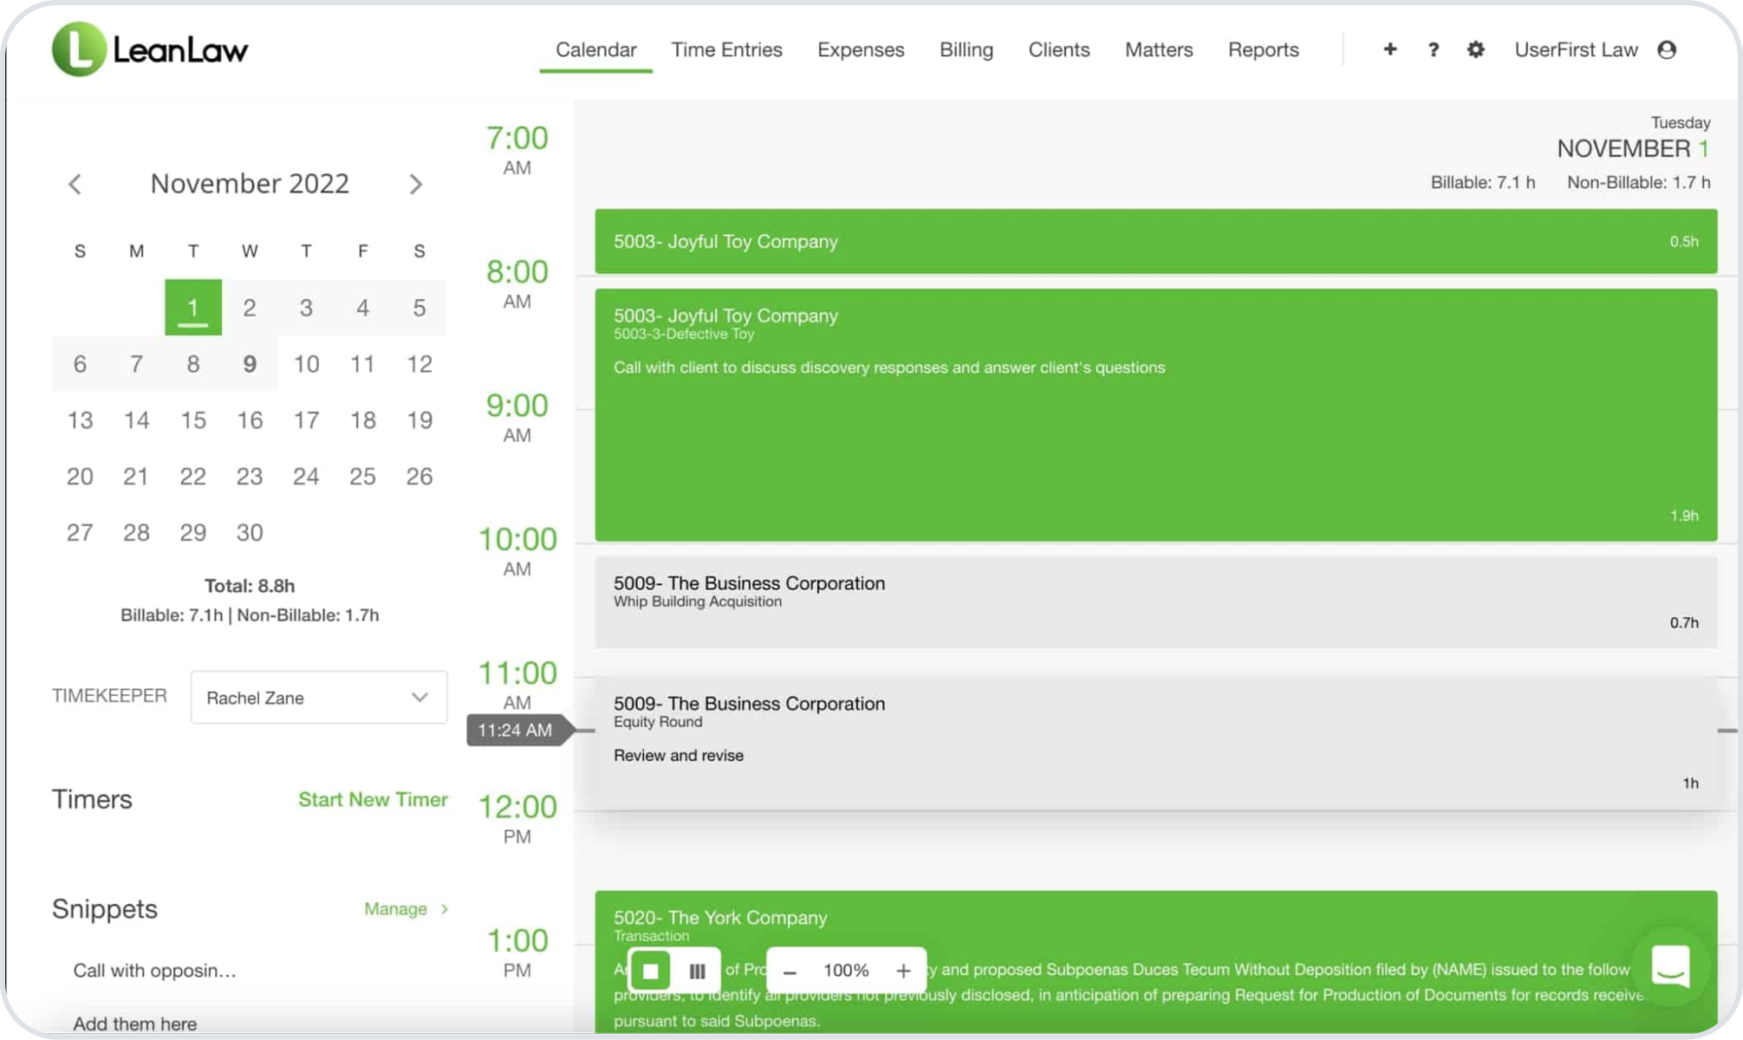Click the LeanLaw logo icon
Viewport: 1743px width, 1040px height.
(x=79, y=49)
